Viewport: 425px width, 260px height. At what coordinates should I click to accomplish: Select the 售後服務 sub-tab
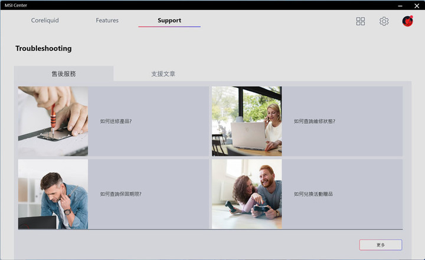(x=64, y=74)
